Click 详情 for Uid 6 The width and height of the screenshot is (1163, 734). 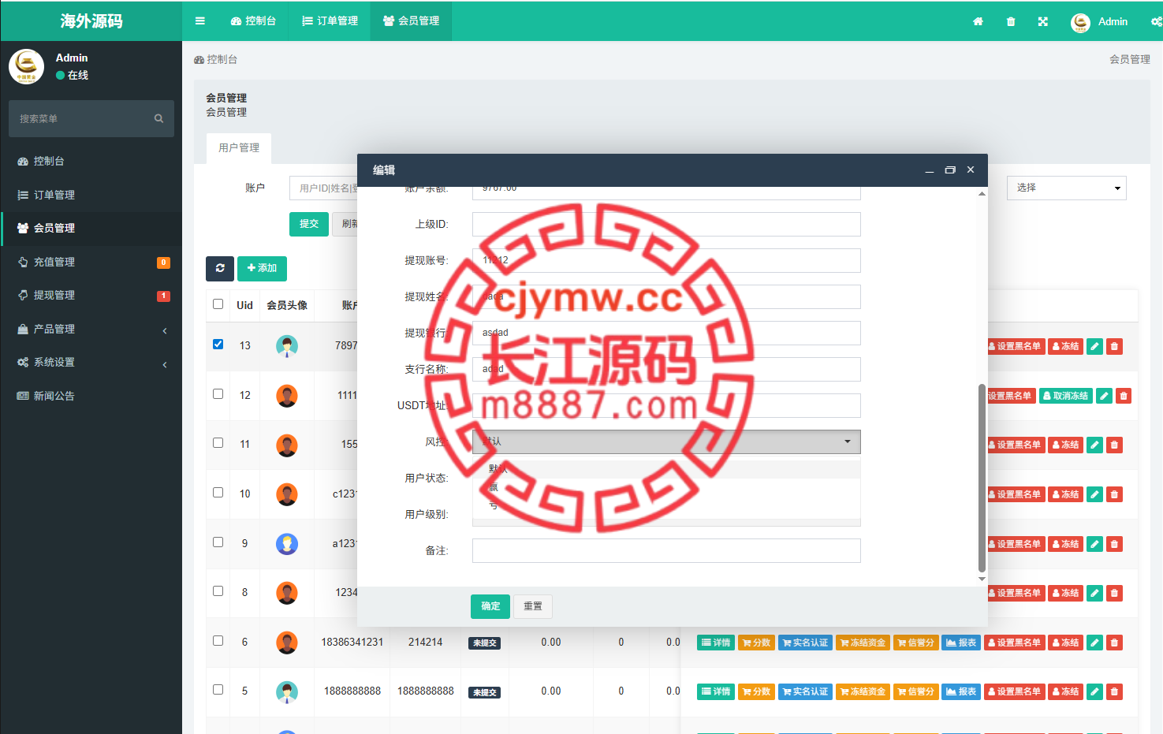tap(716, 643)
